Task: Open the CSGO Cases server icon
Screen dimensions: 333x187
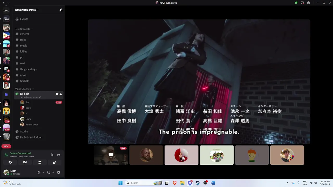Action: [x=6, y=19]
